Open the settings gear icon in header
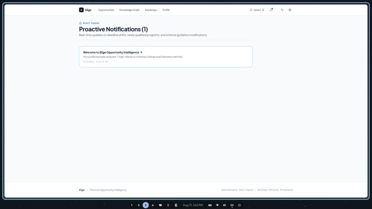This screenshot has width=372, height=209. (x=290, y=10)
